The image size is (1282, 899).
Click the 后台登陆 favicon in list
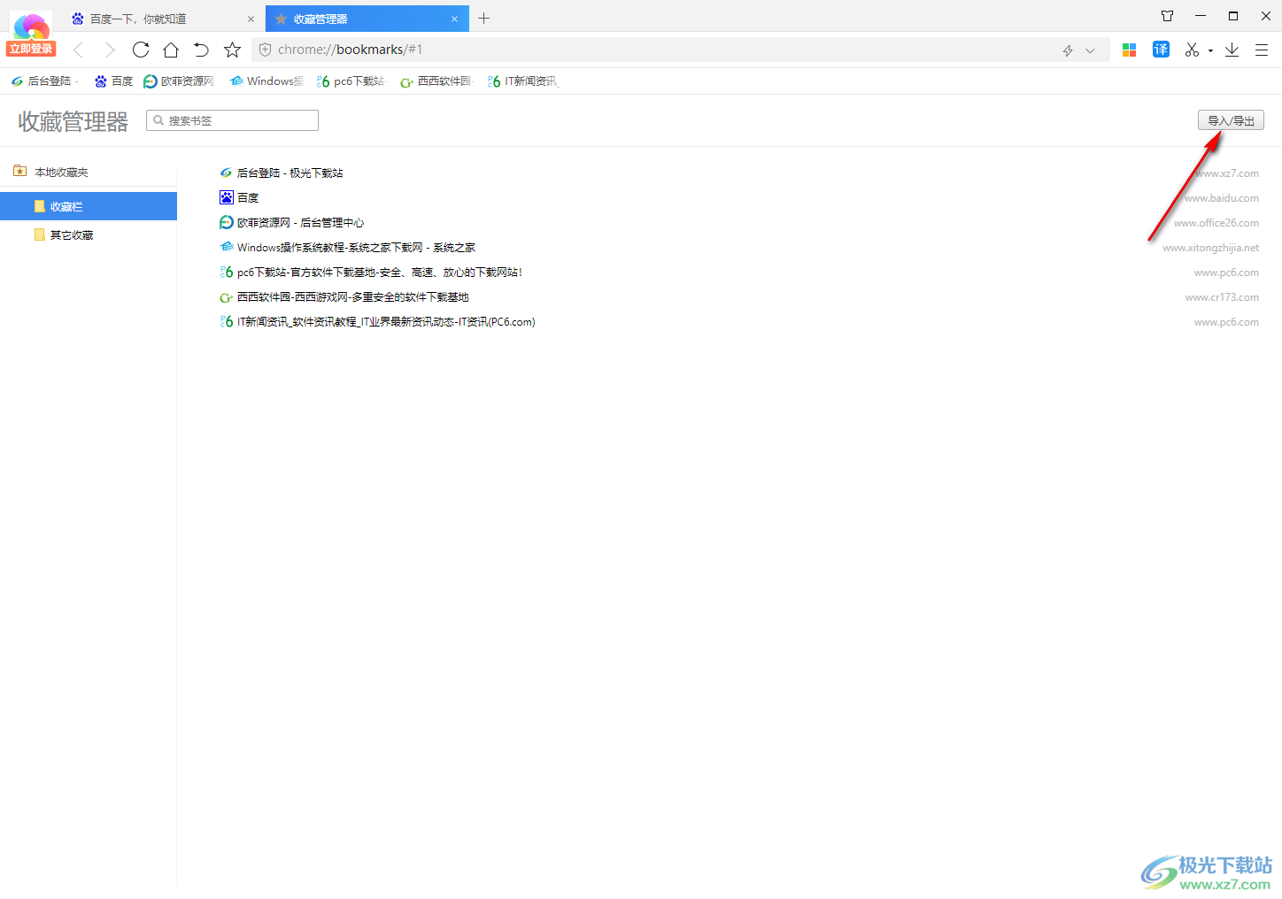(227, 173)
